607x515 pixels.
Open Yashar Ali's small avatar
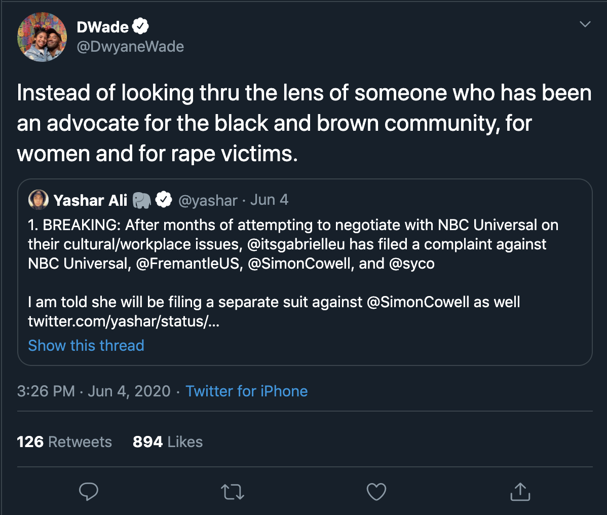click(39, 200)
